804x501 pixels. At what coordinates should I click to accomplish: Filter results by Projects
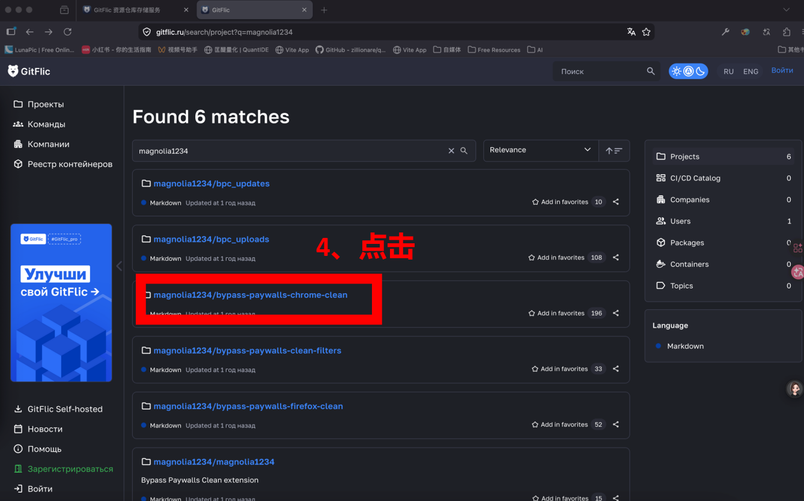[723, 156]
